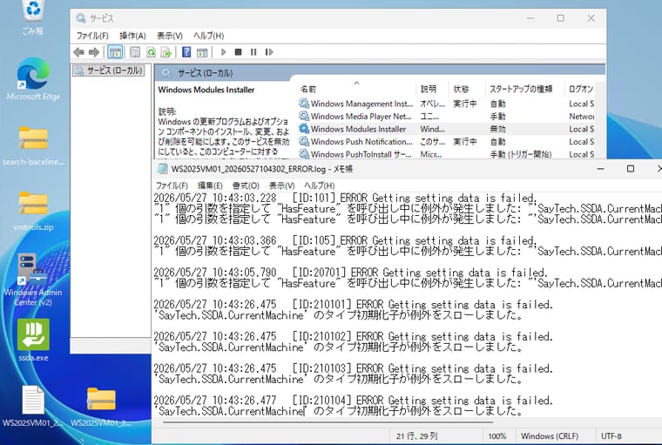Close the Services window
The width and height of the screenshot is (662, 445).
tap(591, 18)
